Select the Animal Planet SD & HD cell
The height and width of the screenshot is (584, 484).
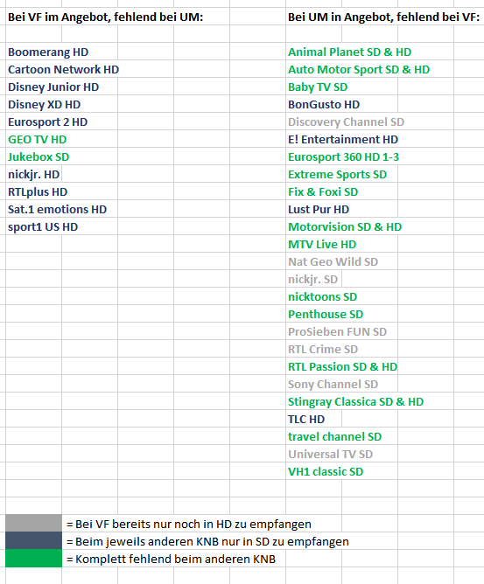349,52
